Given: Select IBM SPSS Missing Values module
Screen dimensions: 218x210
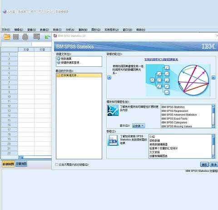Looking at the screenshot, I should [177, 126].
